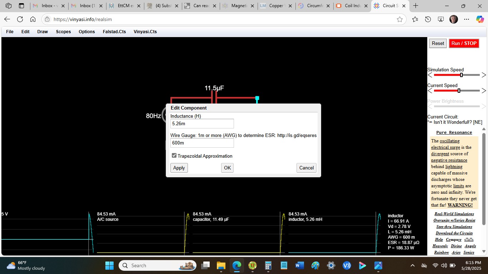The width and height of the screenshot is (488, 274).
Task: Open the Falstad.Cts circuits menu
Action: [x=114, y=32]
